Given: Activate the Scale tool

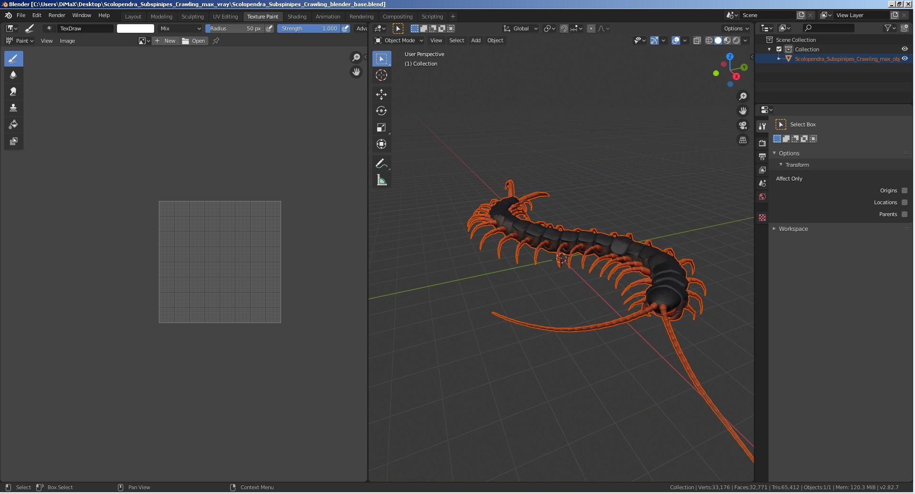Looking at the screenshot, I should tap(381, 127).
